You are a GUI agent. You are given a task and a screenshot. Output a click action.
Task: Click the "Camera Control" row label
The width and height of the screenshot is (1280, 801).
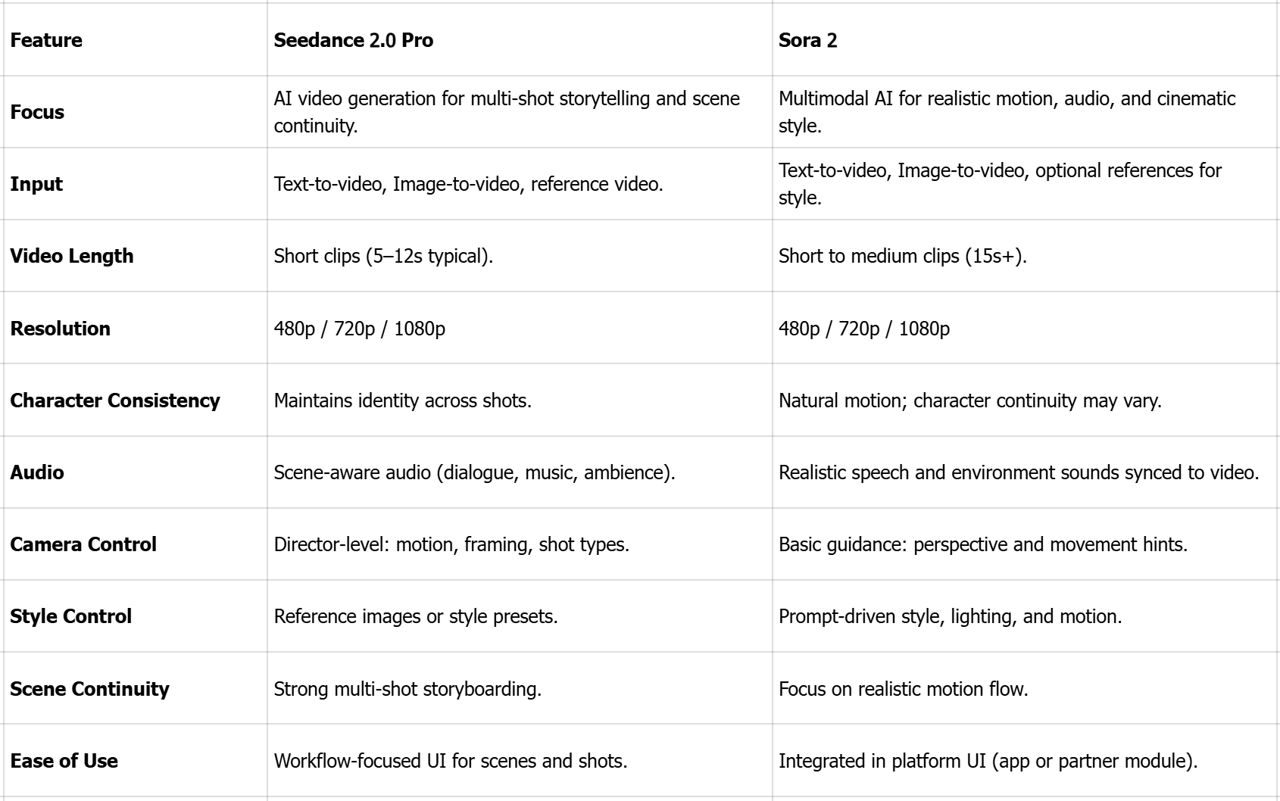83,544
